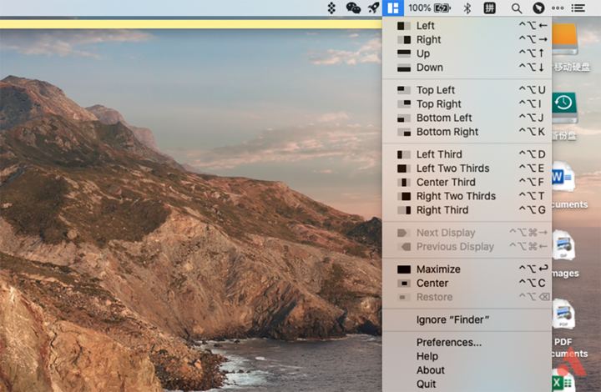Snap window to Top Left

(x=436, y=90)
